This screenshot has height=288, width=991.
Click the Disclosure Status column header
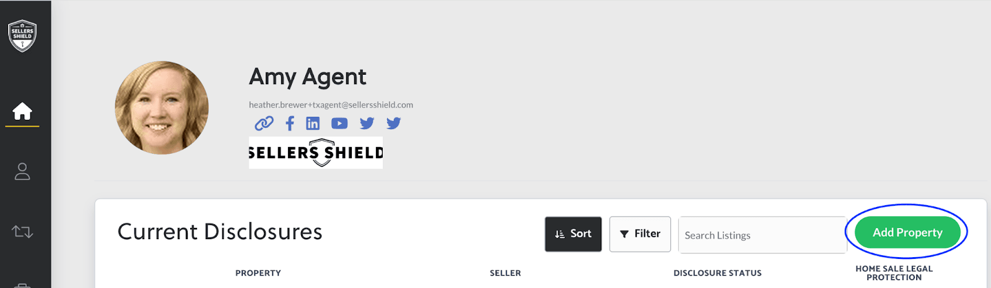718,273
